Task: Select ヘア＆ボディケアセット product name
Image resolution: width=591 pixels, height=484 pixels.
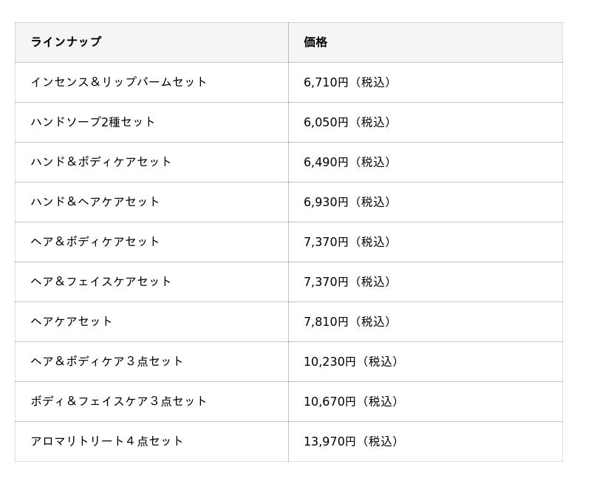Action: click(95, 242)
